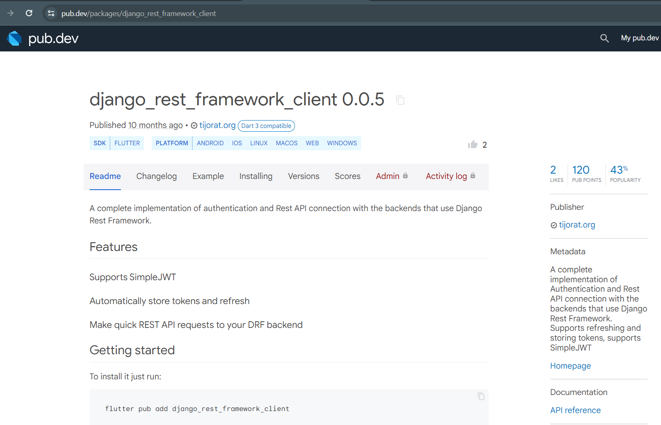The height and width of the screenshot is (425, 661).
Task: Click the pub.dev site title
Action: pyautogui.click(x=53, y=38)
